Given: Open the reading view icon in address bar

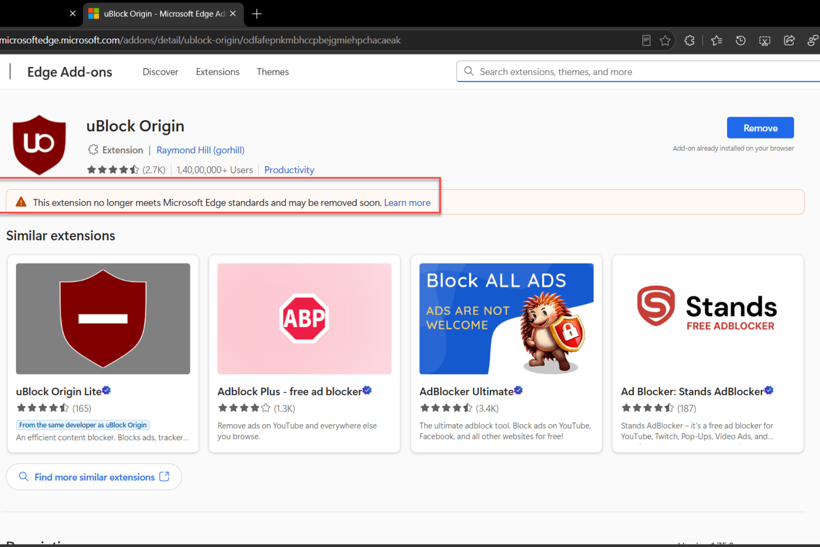Looking at the screenshot, I should 646,41.
